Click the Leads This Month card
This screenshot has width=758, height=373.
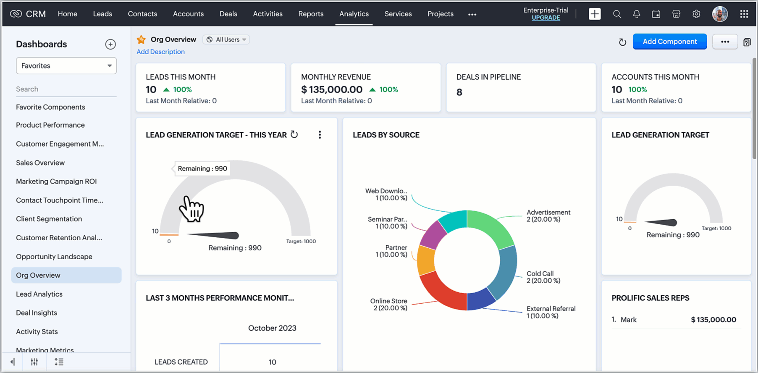click(210, 87)
